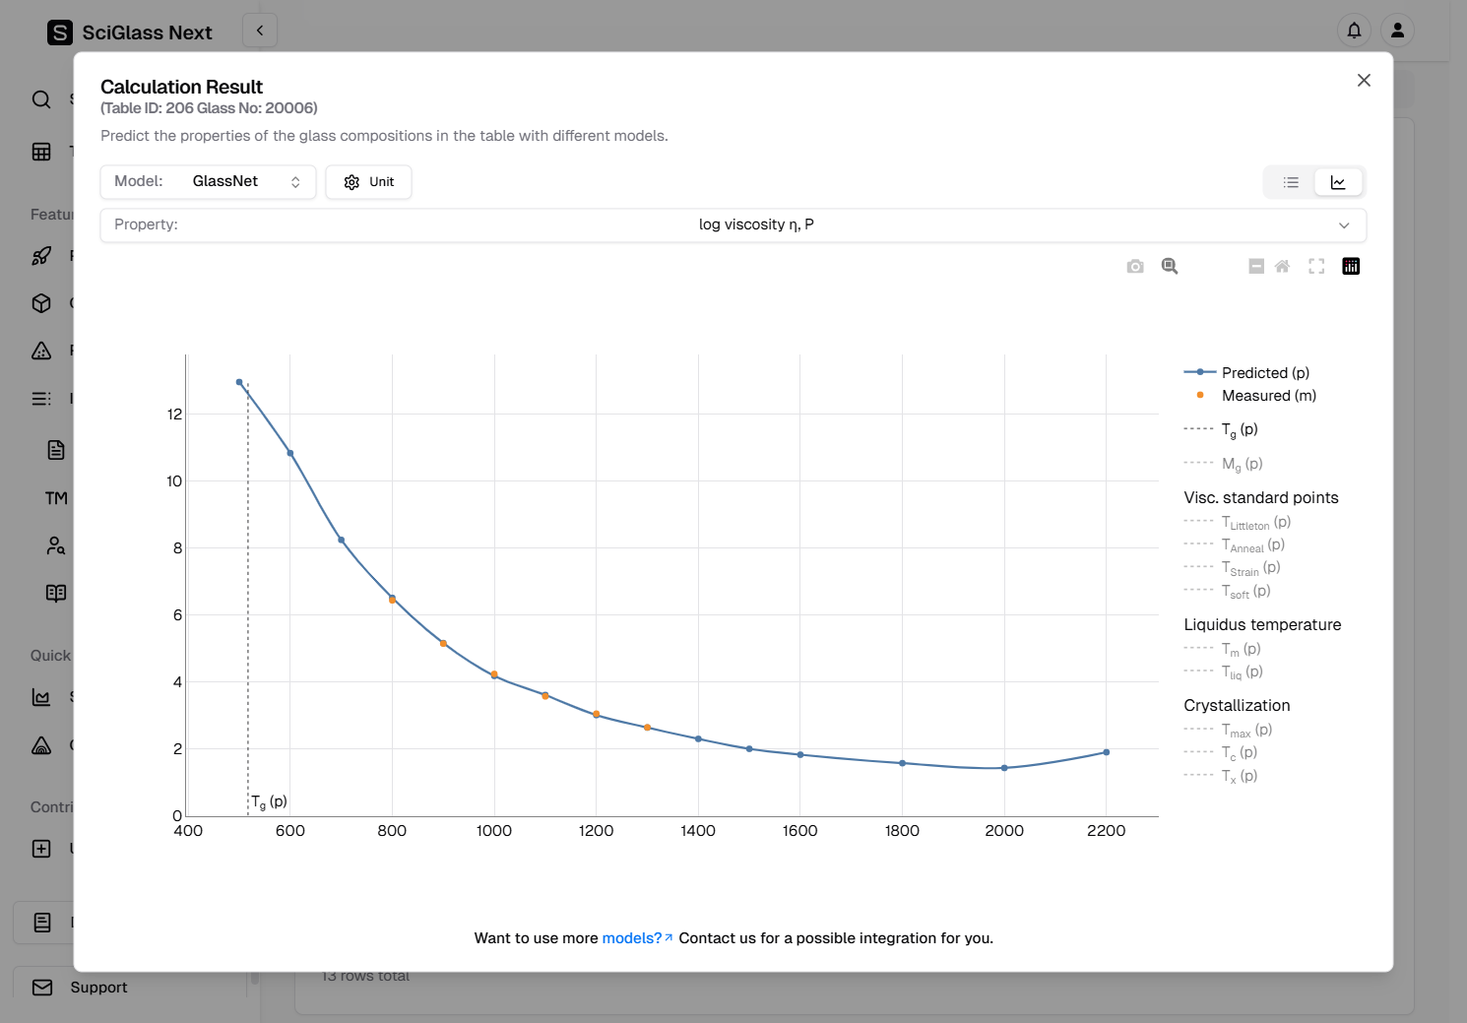
Task: Open the plot in fullscreen mode
Action: [x=1316, y=267]
